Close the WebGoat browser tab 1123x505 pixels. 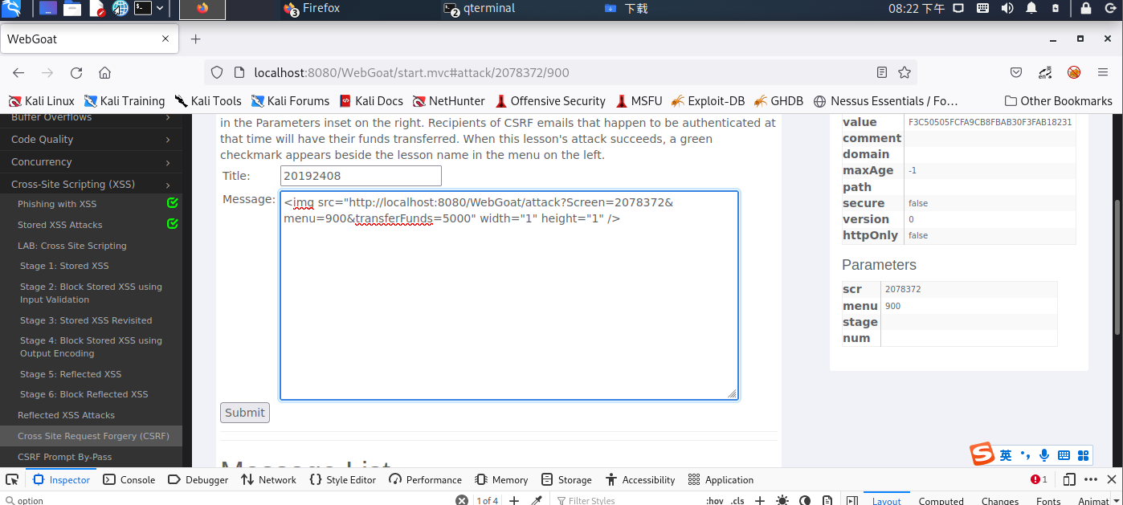166,39
